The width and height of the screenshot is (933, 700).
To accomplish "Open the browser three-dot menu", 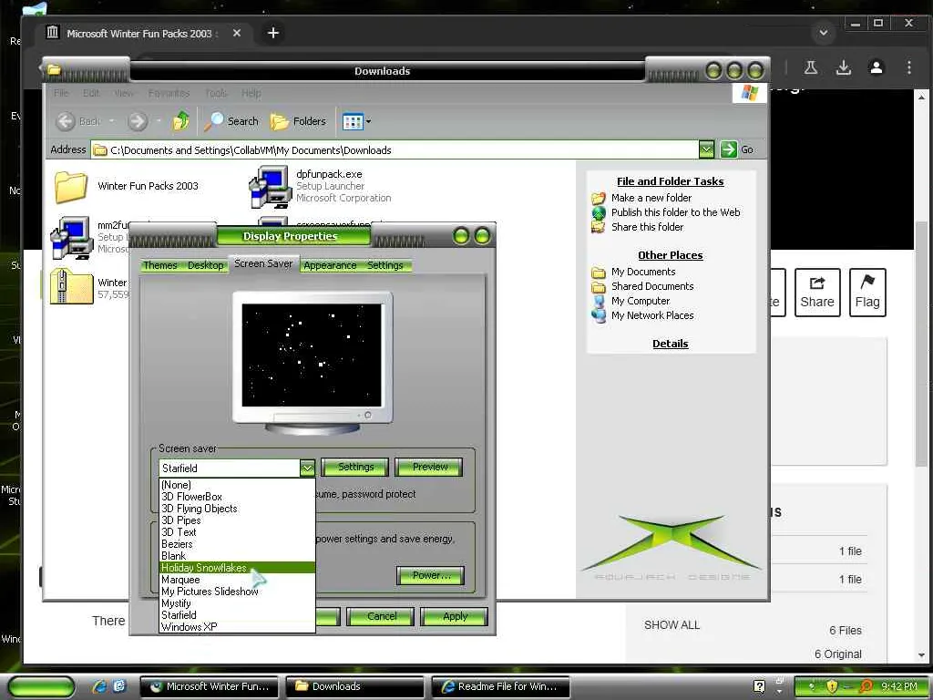I will coord(908,67).
